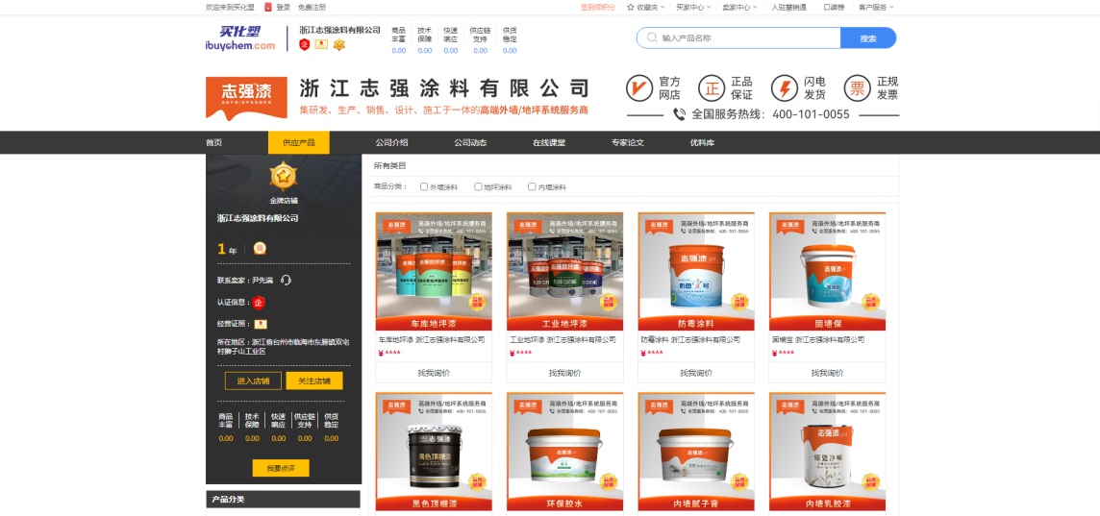Open the 防霉涂料 product image
The height and width of the screenshot is (516, 1100).
(696, 271)
